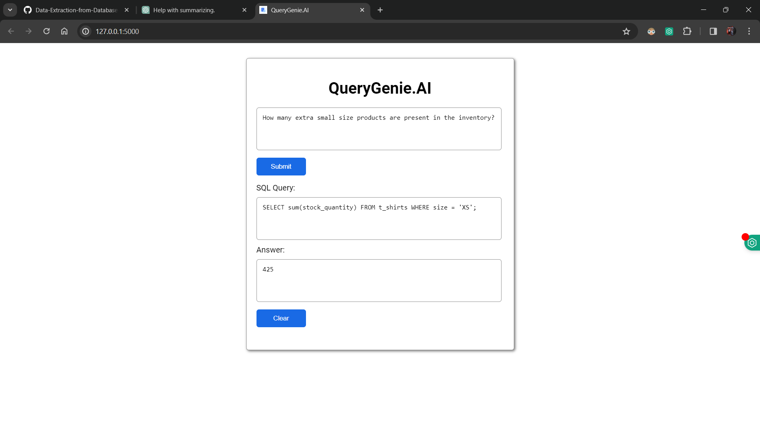760x426 pixels.
Task: Submit the question
Action: click(x=281, y=166)
